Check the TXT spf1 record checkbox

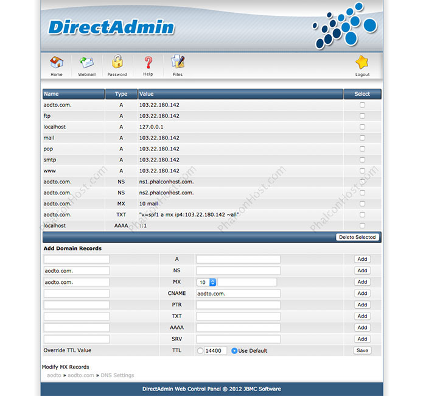[362, 214]
